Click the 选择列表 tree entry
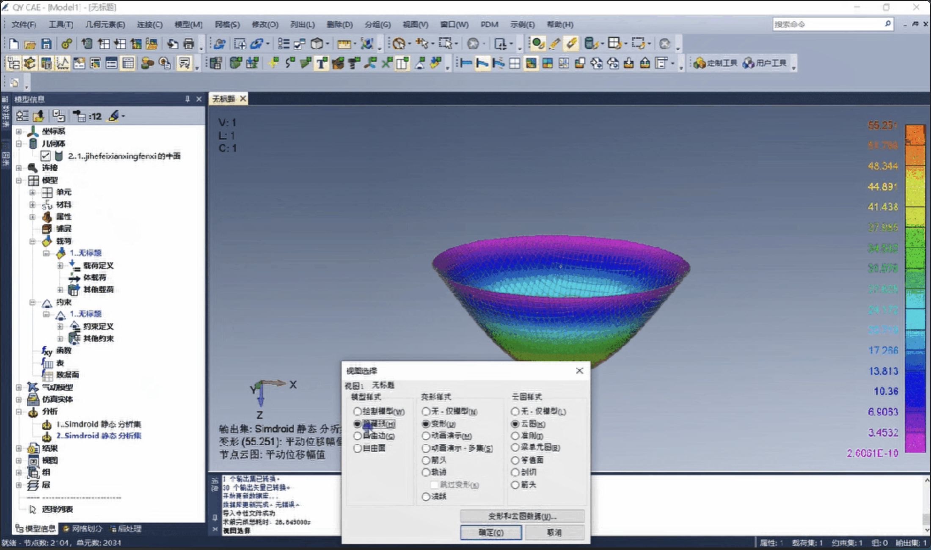Viewport: 931px width, 550px height. point(57,509)
